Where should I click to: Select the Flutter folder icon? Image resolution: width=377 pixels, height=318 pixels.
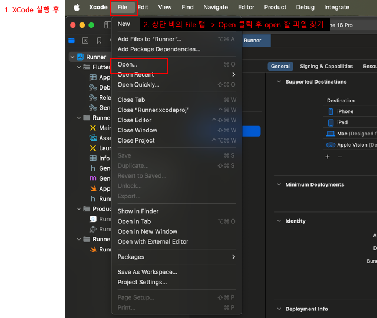(x=87, y=67)
